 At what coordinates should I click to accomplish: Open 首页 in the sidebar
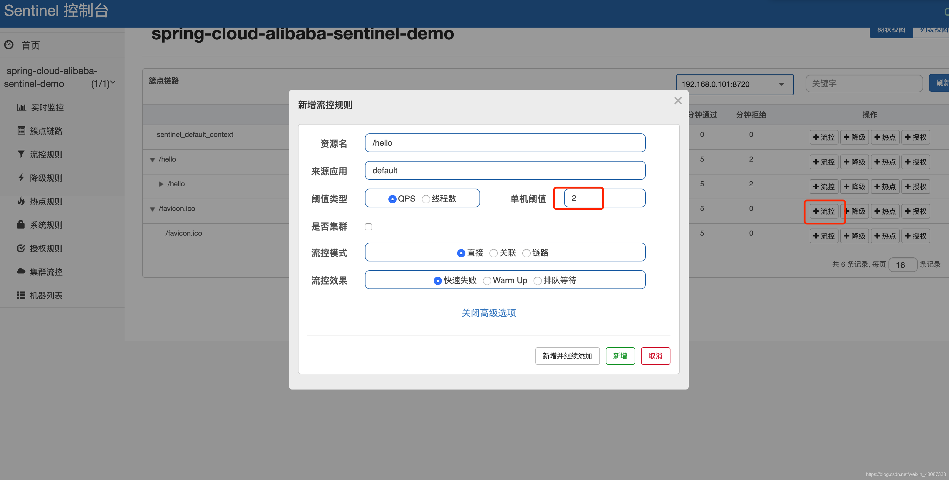point(30,45)
